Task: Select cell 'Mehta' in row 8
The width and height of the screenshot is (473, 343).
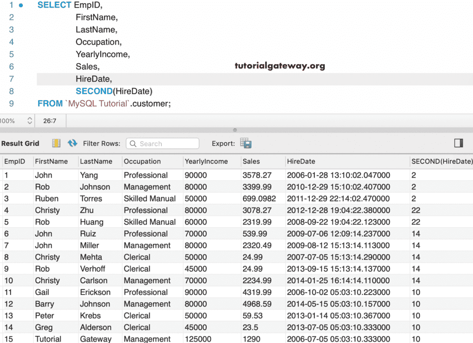Action: tap(91, 257)
